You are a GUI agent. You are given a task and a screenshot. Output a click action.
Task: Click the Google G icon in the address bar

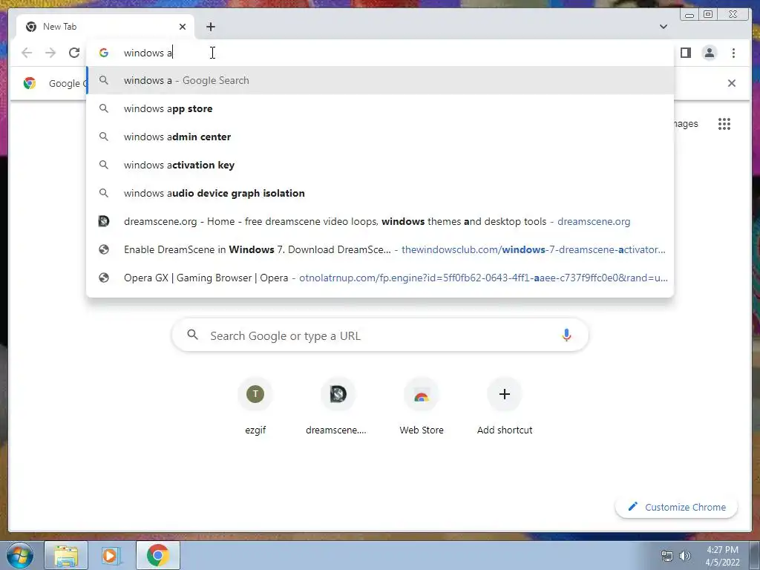click(103, 53)
